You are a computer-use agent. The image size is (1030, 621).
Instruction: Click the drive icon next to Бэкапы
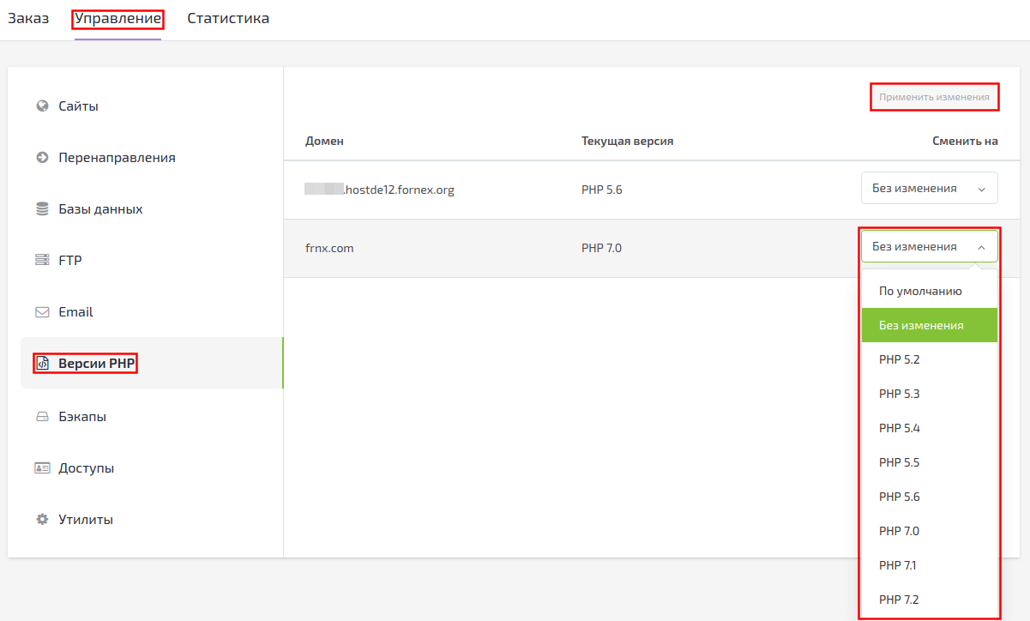click(x=42, y=417)
